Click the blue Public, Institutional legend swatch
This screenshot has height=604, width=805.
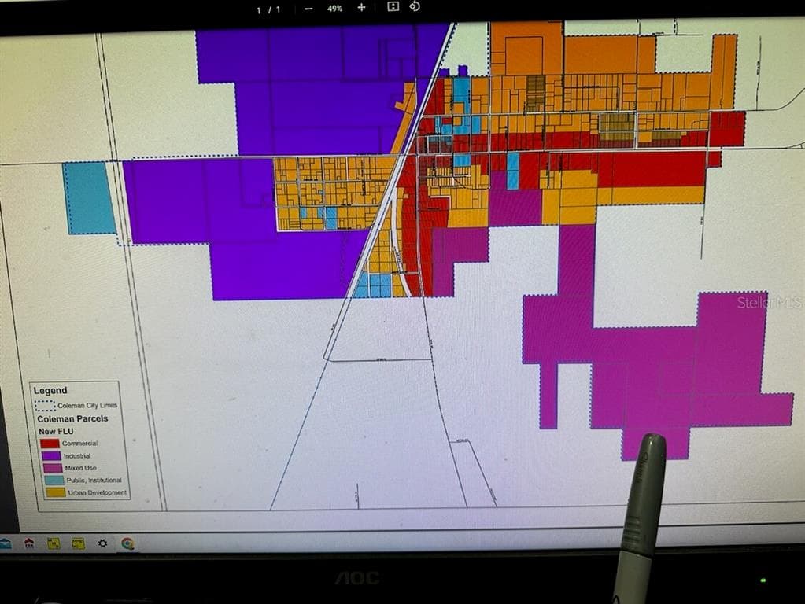tap(53, 480)
